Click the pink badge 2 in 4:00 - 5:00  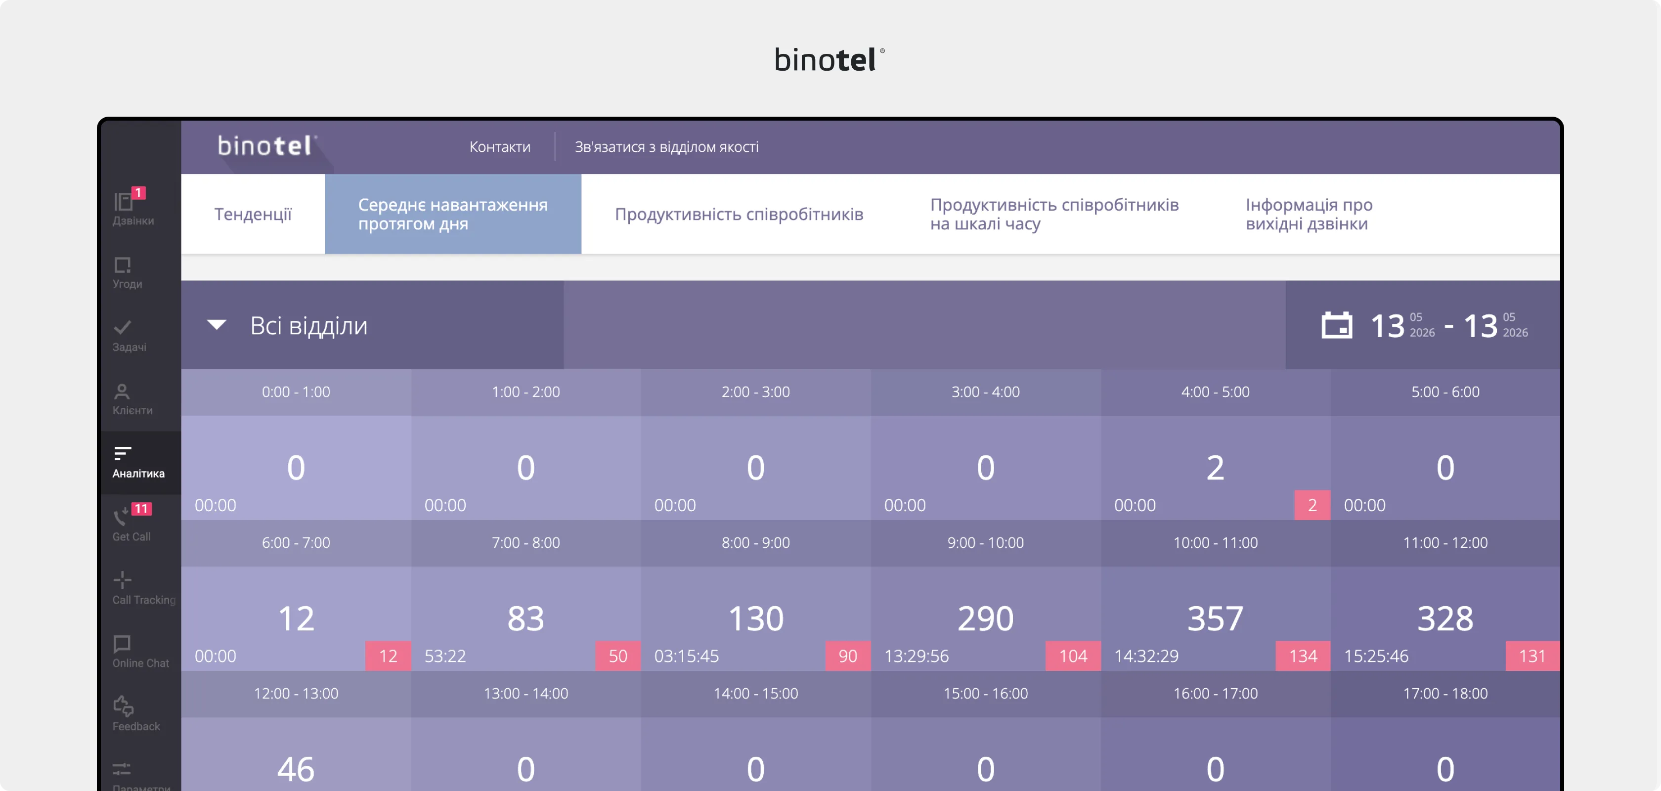pyautogui.click(x=1312, y=505)
